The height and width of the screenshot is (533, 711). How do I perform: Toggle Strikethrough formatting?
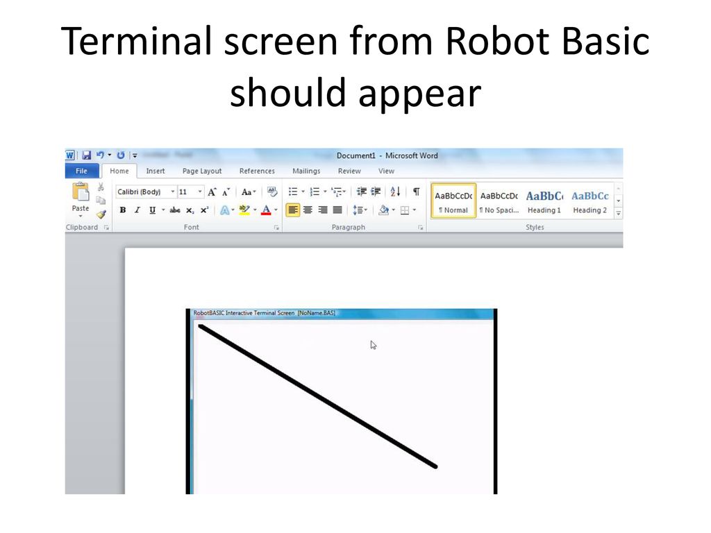tap(174, 210)
